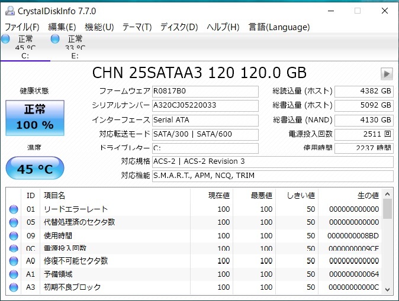
Task: Click the interface field Serial ATA
Action: click(x=205, y=120)
